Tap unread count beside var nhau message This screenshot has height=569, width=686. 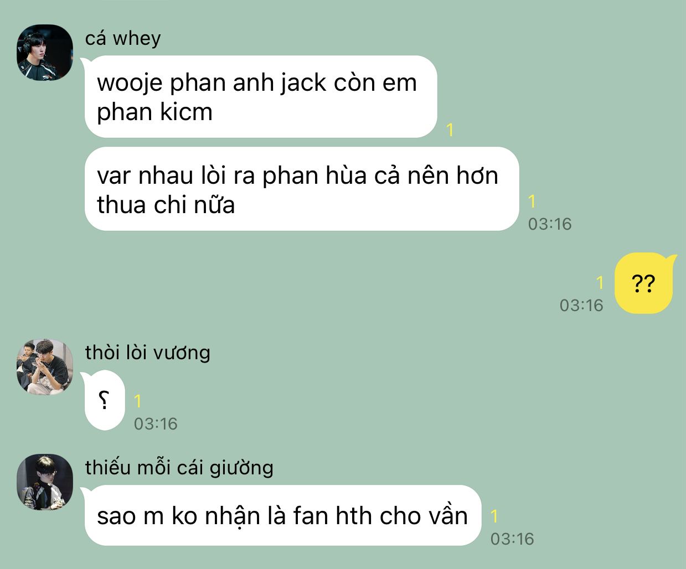[x=532, y=201]
